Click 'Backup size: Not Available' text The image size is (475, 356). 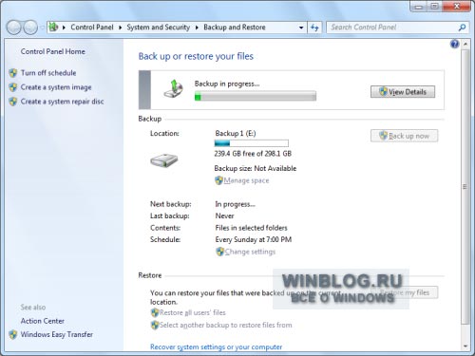256,168
